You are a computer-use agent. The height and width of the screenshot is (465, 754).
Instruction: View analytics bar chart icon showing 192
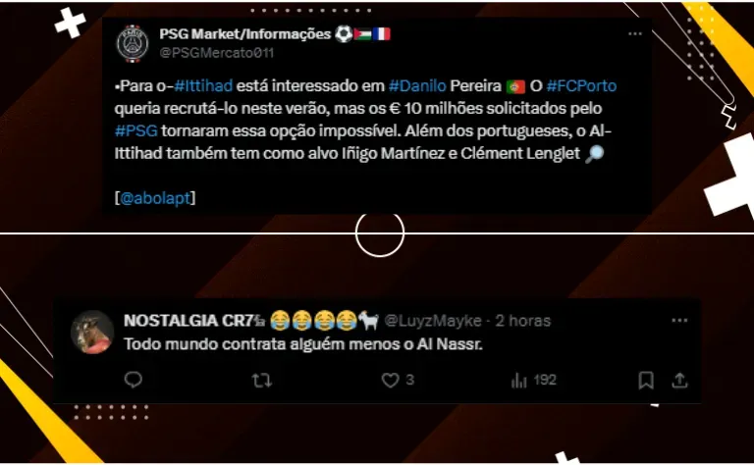(x=518, y=380)
